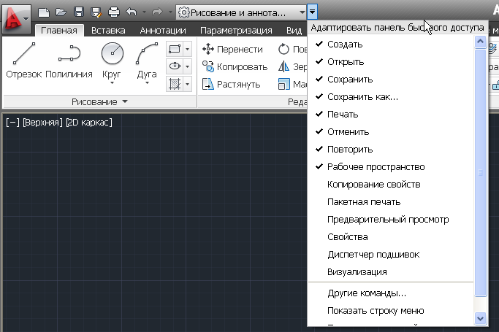The width and height of the screenshot is (499, 332).
Task: Click the Undo arrow icon
Action: (x=131, y=12)
